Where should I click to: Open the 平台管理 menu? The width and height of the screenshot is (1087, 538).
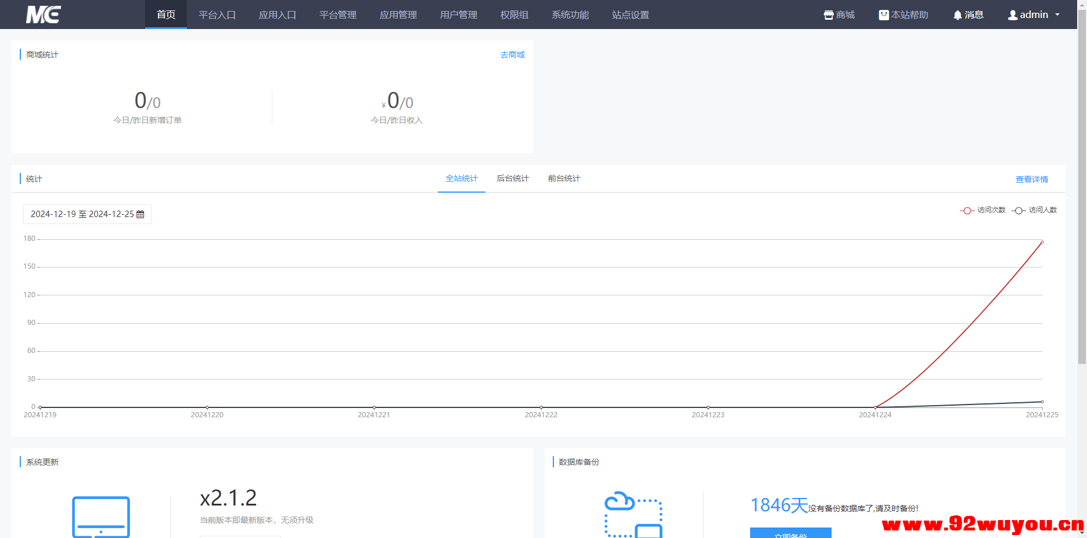tap(338, 15)
